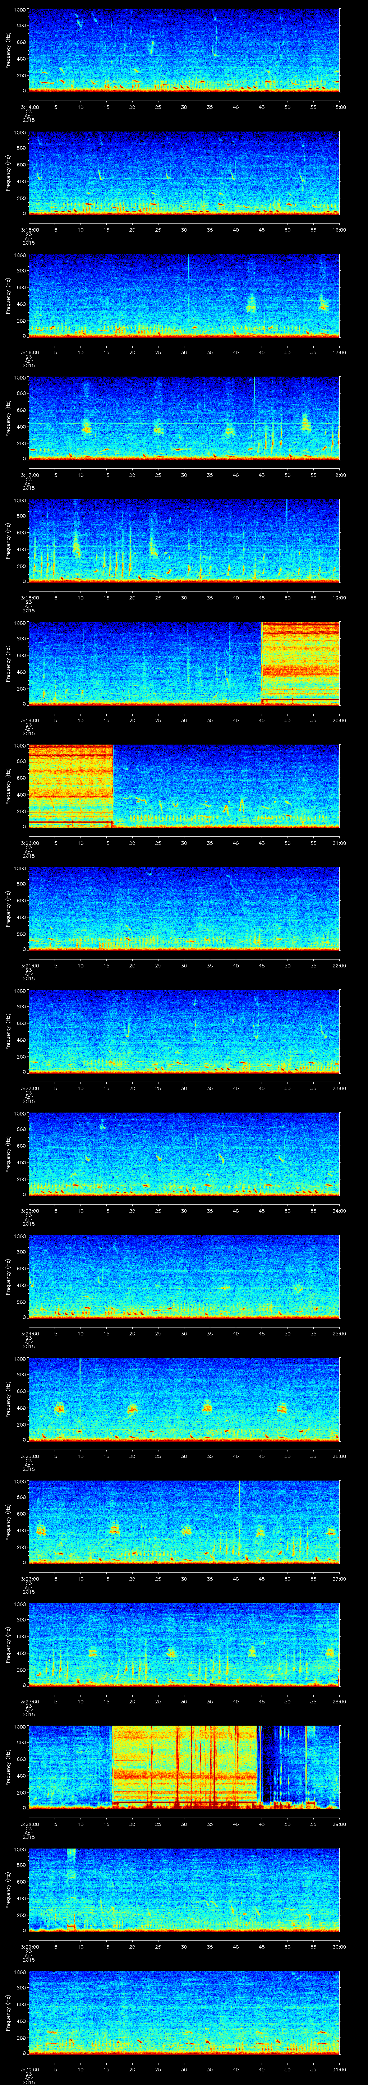Select the spectrogram panel starting at 3:25:00
368x2085 pixels.
pos(184,1399)
